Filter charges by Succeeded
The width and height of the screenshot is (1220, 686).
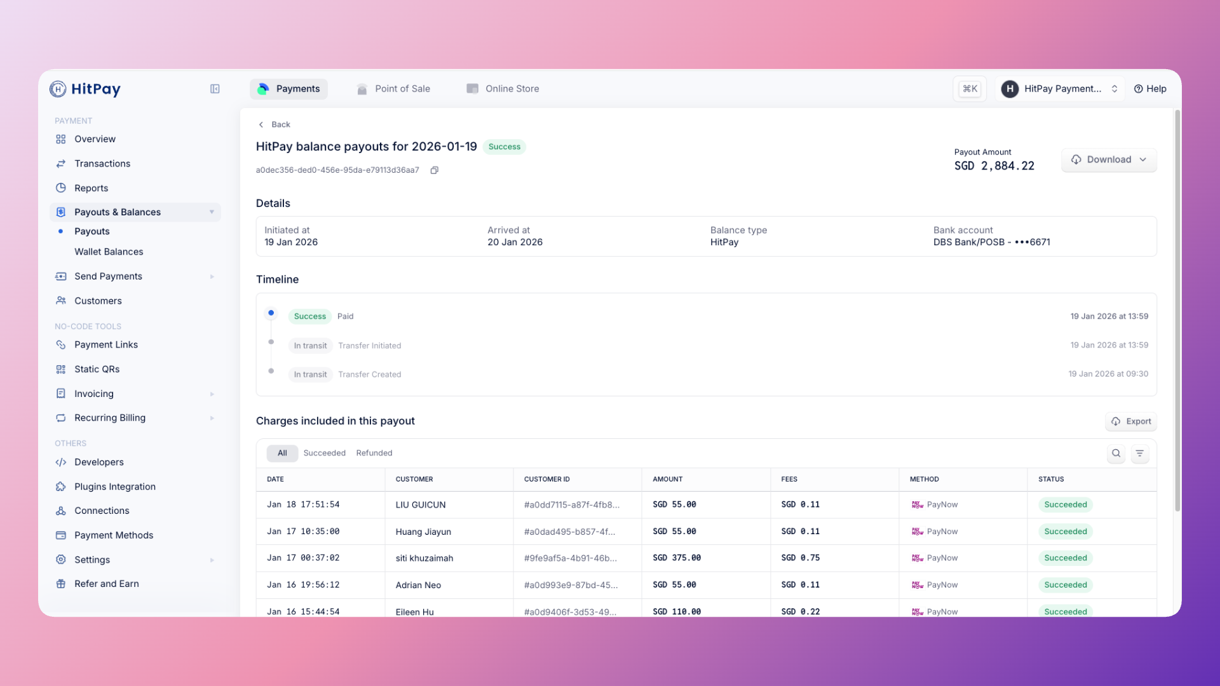click(x=324, y=454)
